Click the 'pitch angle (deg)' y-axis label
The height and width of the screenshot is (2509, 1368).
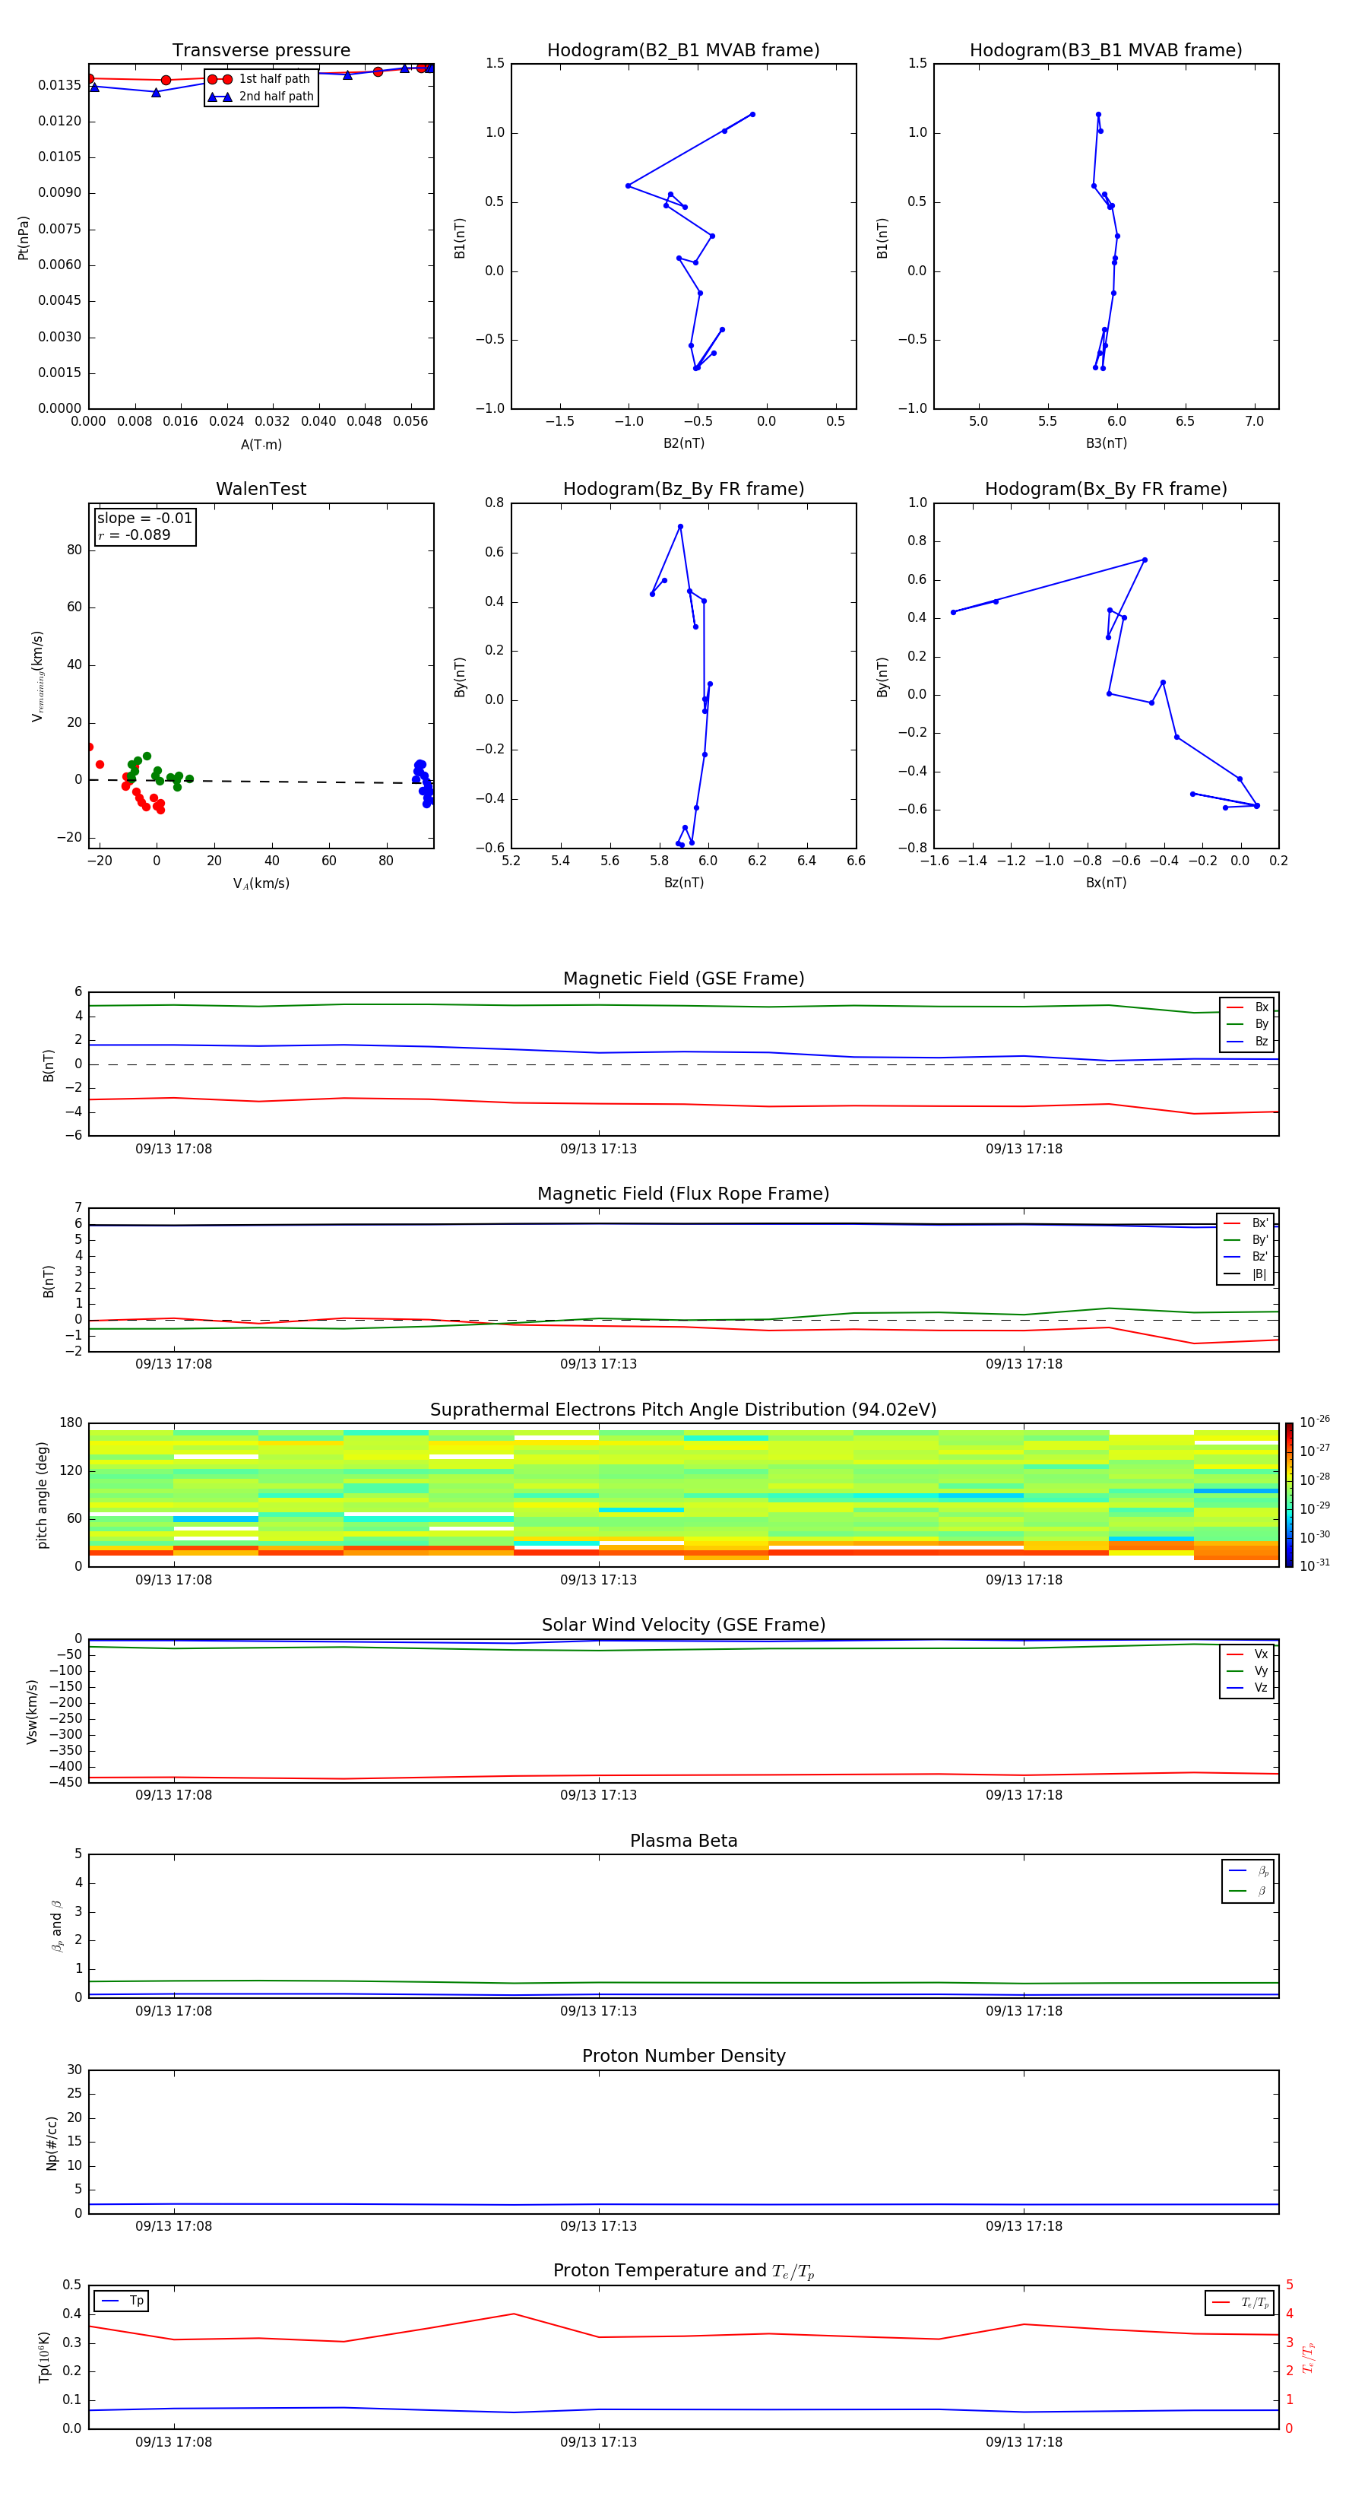42,1494
